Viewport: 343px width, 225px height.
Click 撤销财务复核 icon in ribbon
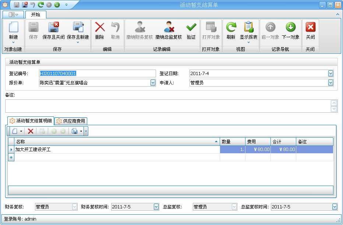139,27
